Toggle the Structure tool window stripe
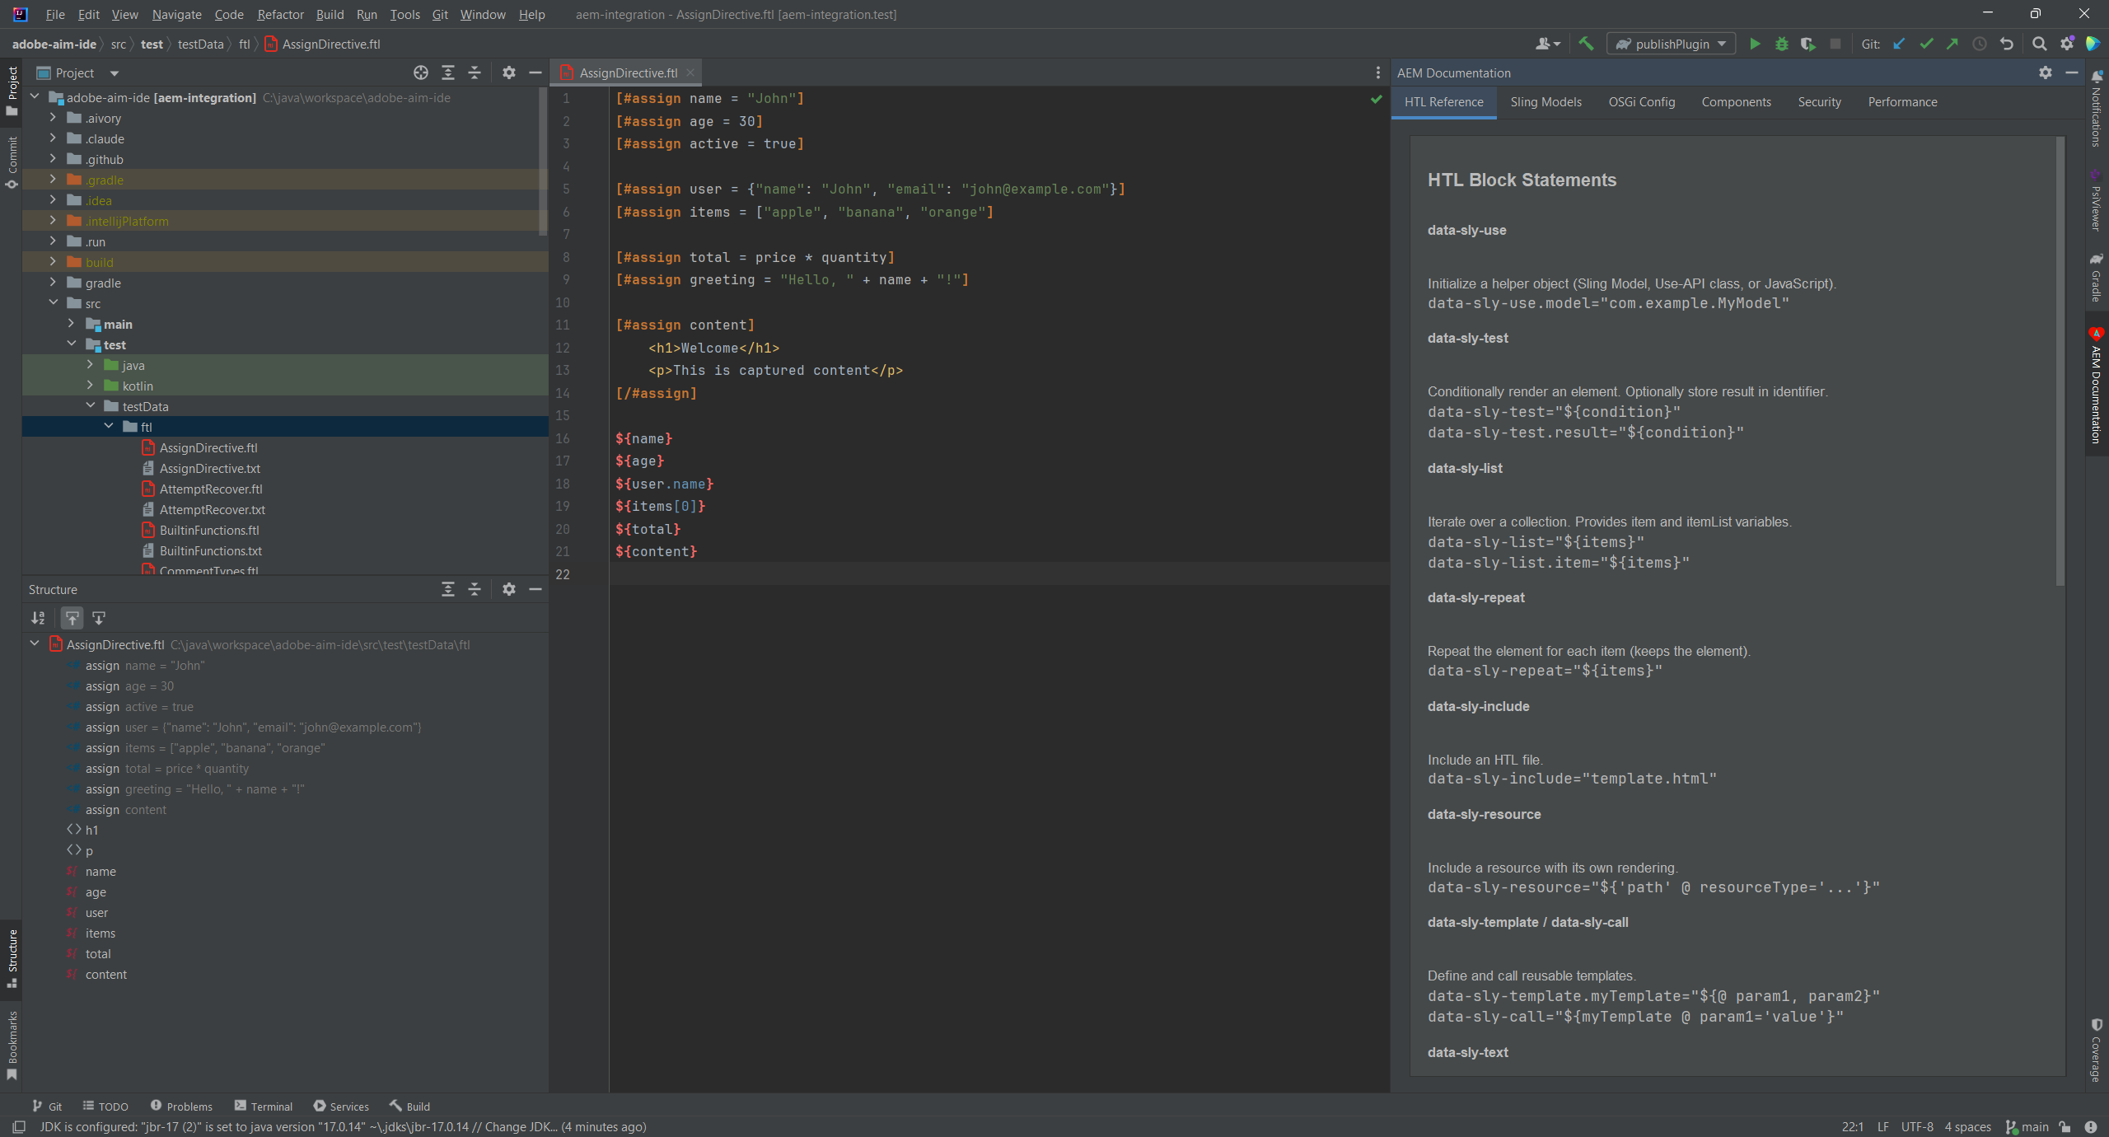The height and width of the screenshot is (1137, 2109). click(12, 959)
